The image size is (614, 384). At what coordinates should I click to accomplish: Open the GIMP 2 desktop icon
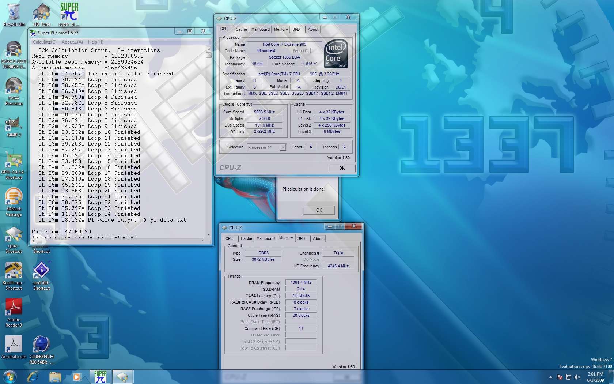point(14,127)
